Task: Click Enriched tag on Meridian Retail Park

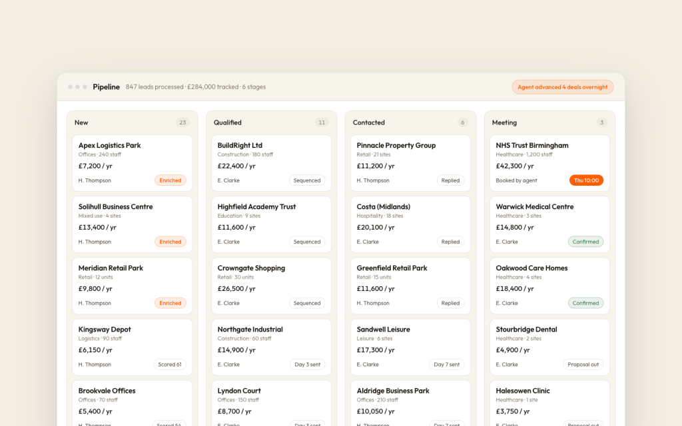Action: coord(170,303)
